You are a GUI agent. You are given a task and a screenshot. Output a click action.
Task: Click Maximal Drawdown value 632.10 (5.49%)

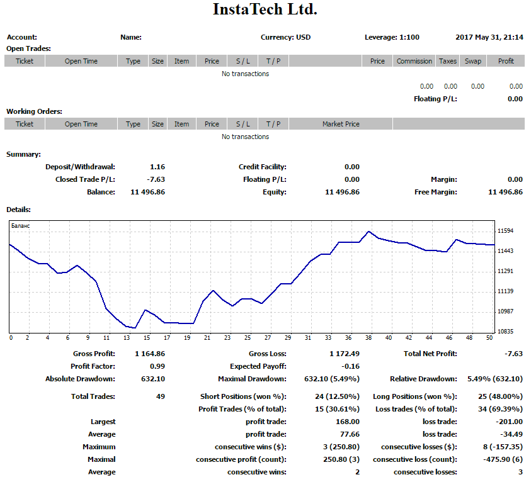point(332,379)
